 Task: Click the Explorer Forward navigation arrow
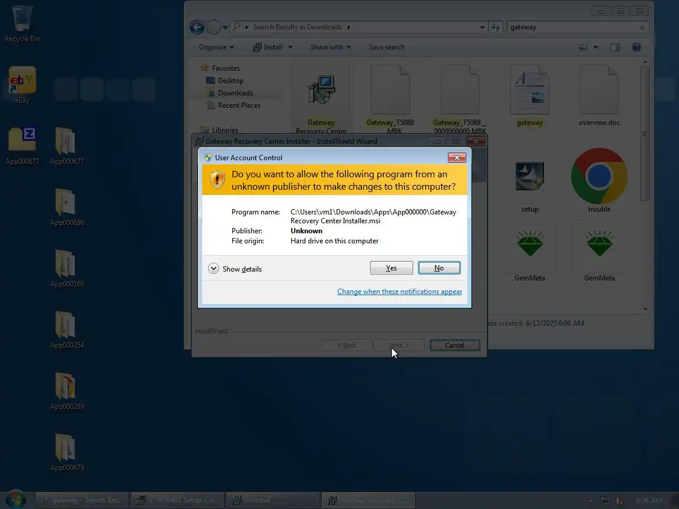pos(213,27)
